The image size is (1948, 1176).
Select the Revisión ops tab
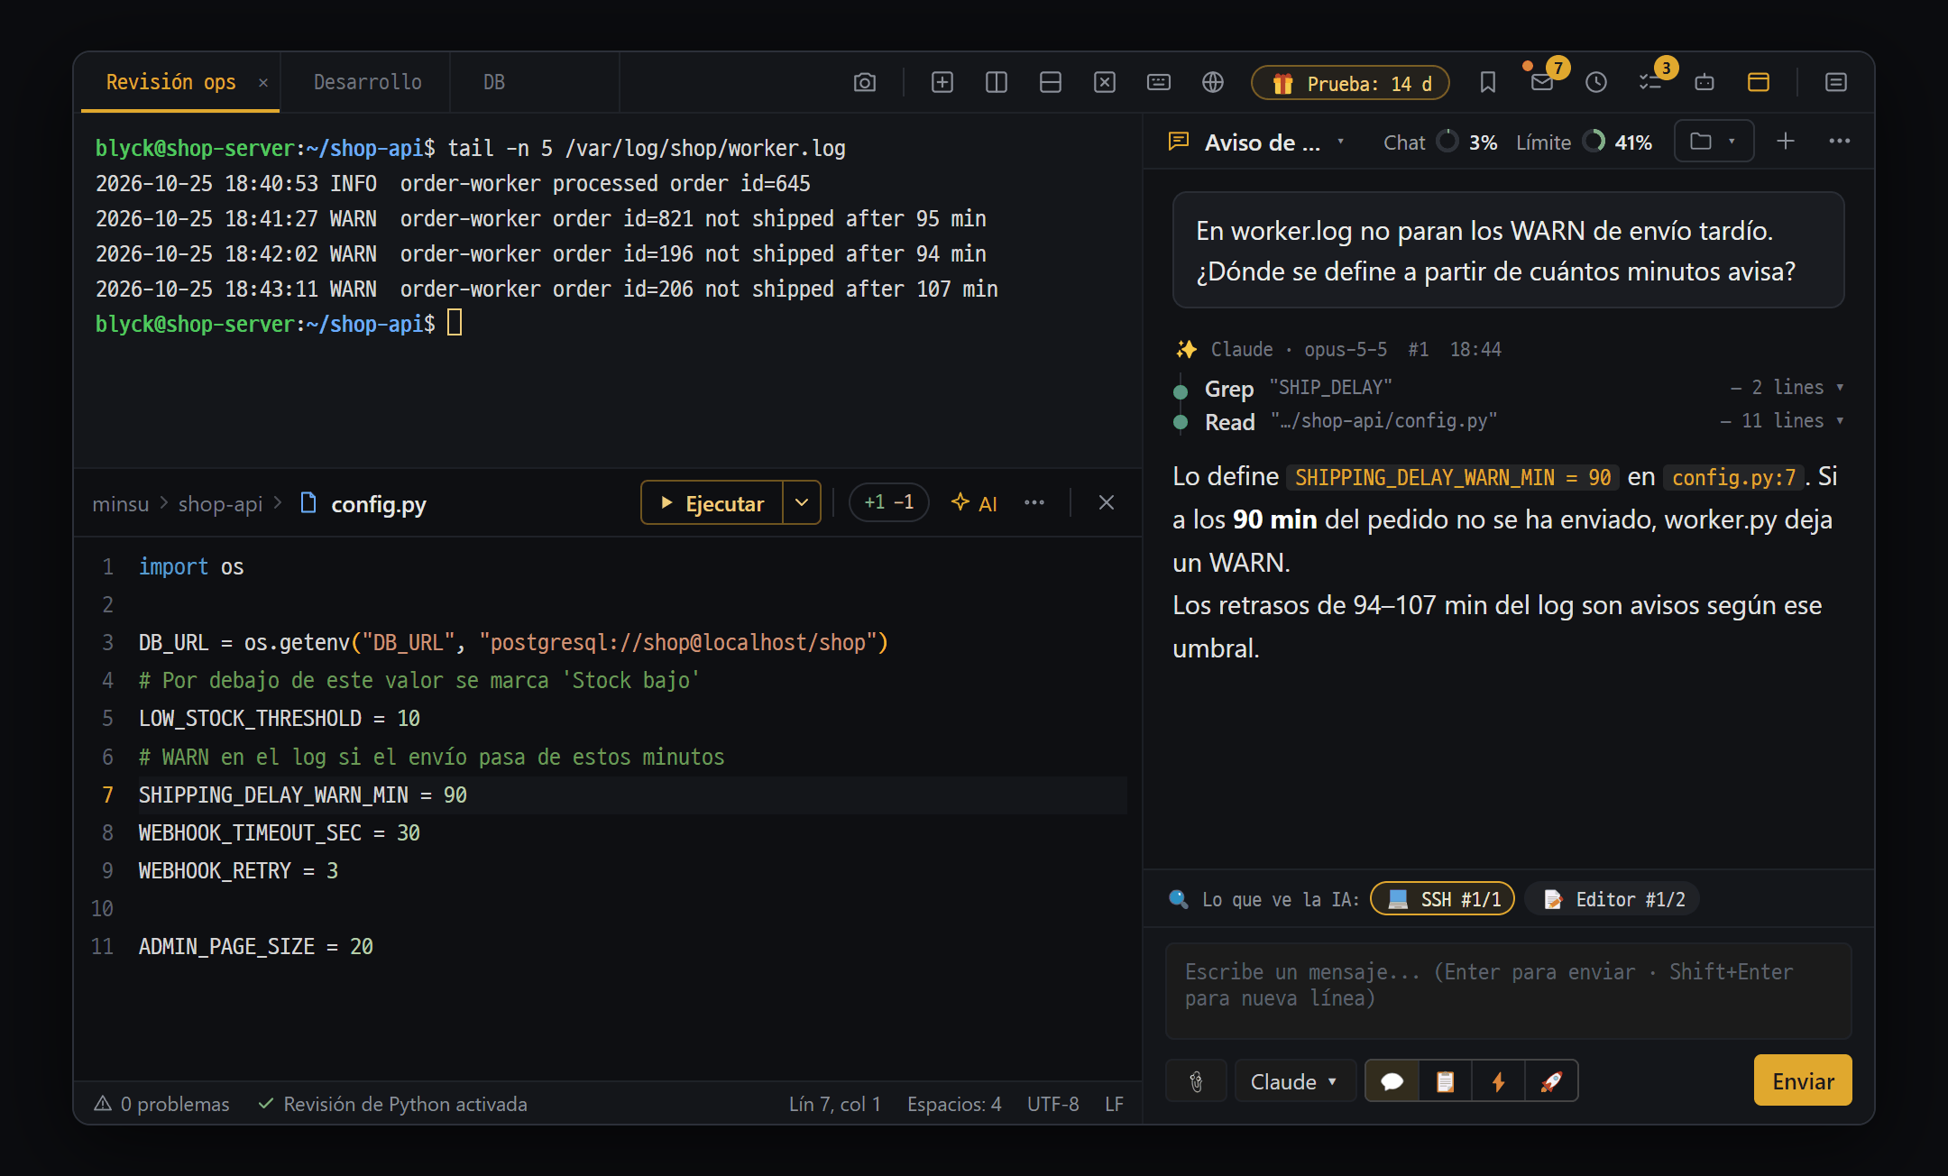point(170,82)
